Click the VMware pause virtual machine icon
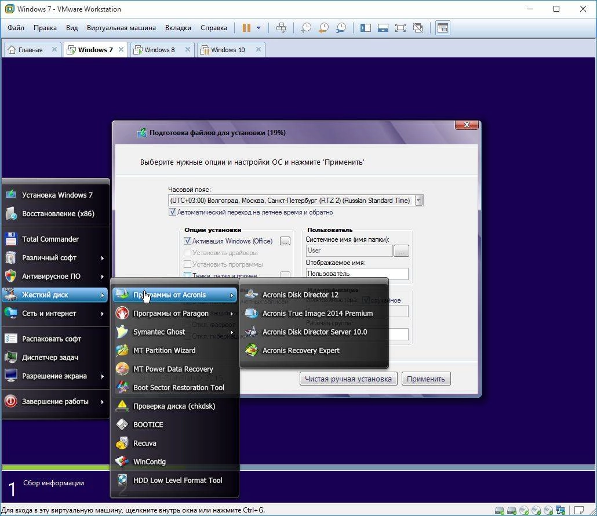 (x=246, y=28)
